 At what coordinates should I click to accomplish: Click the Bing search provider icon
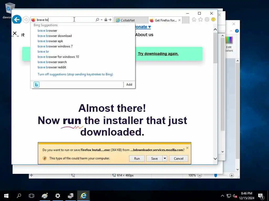point(36,85)
